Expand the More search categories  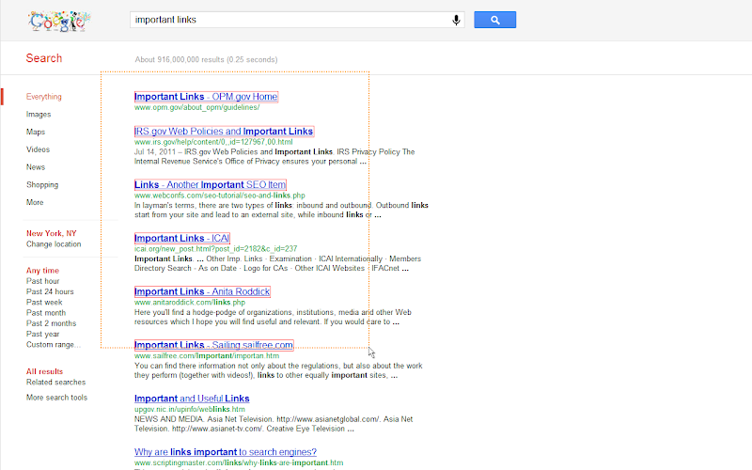pyautogui.click(x=35, y=202)
